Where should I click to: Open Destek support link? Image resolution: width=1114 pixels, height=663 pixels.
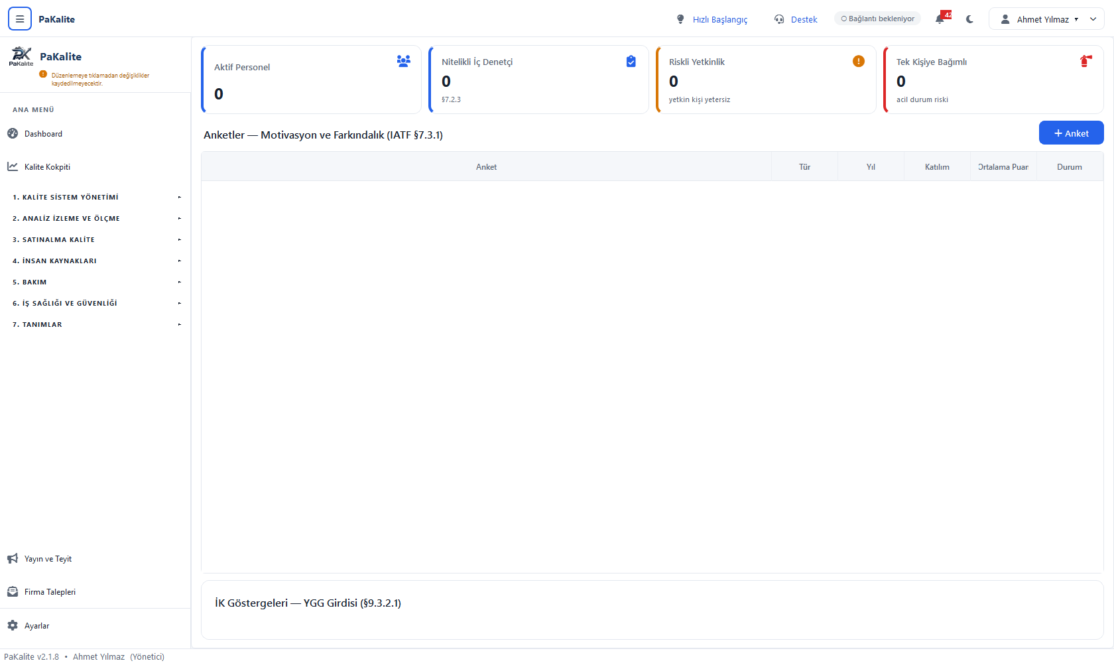pyautogui.click(x=804, y=19)
